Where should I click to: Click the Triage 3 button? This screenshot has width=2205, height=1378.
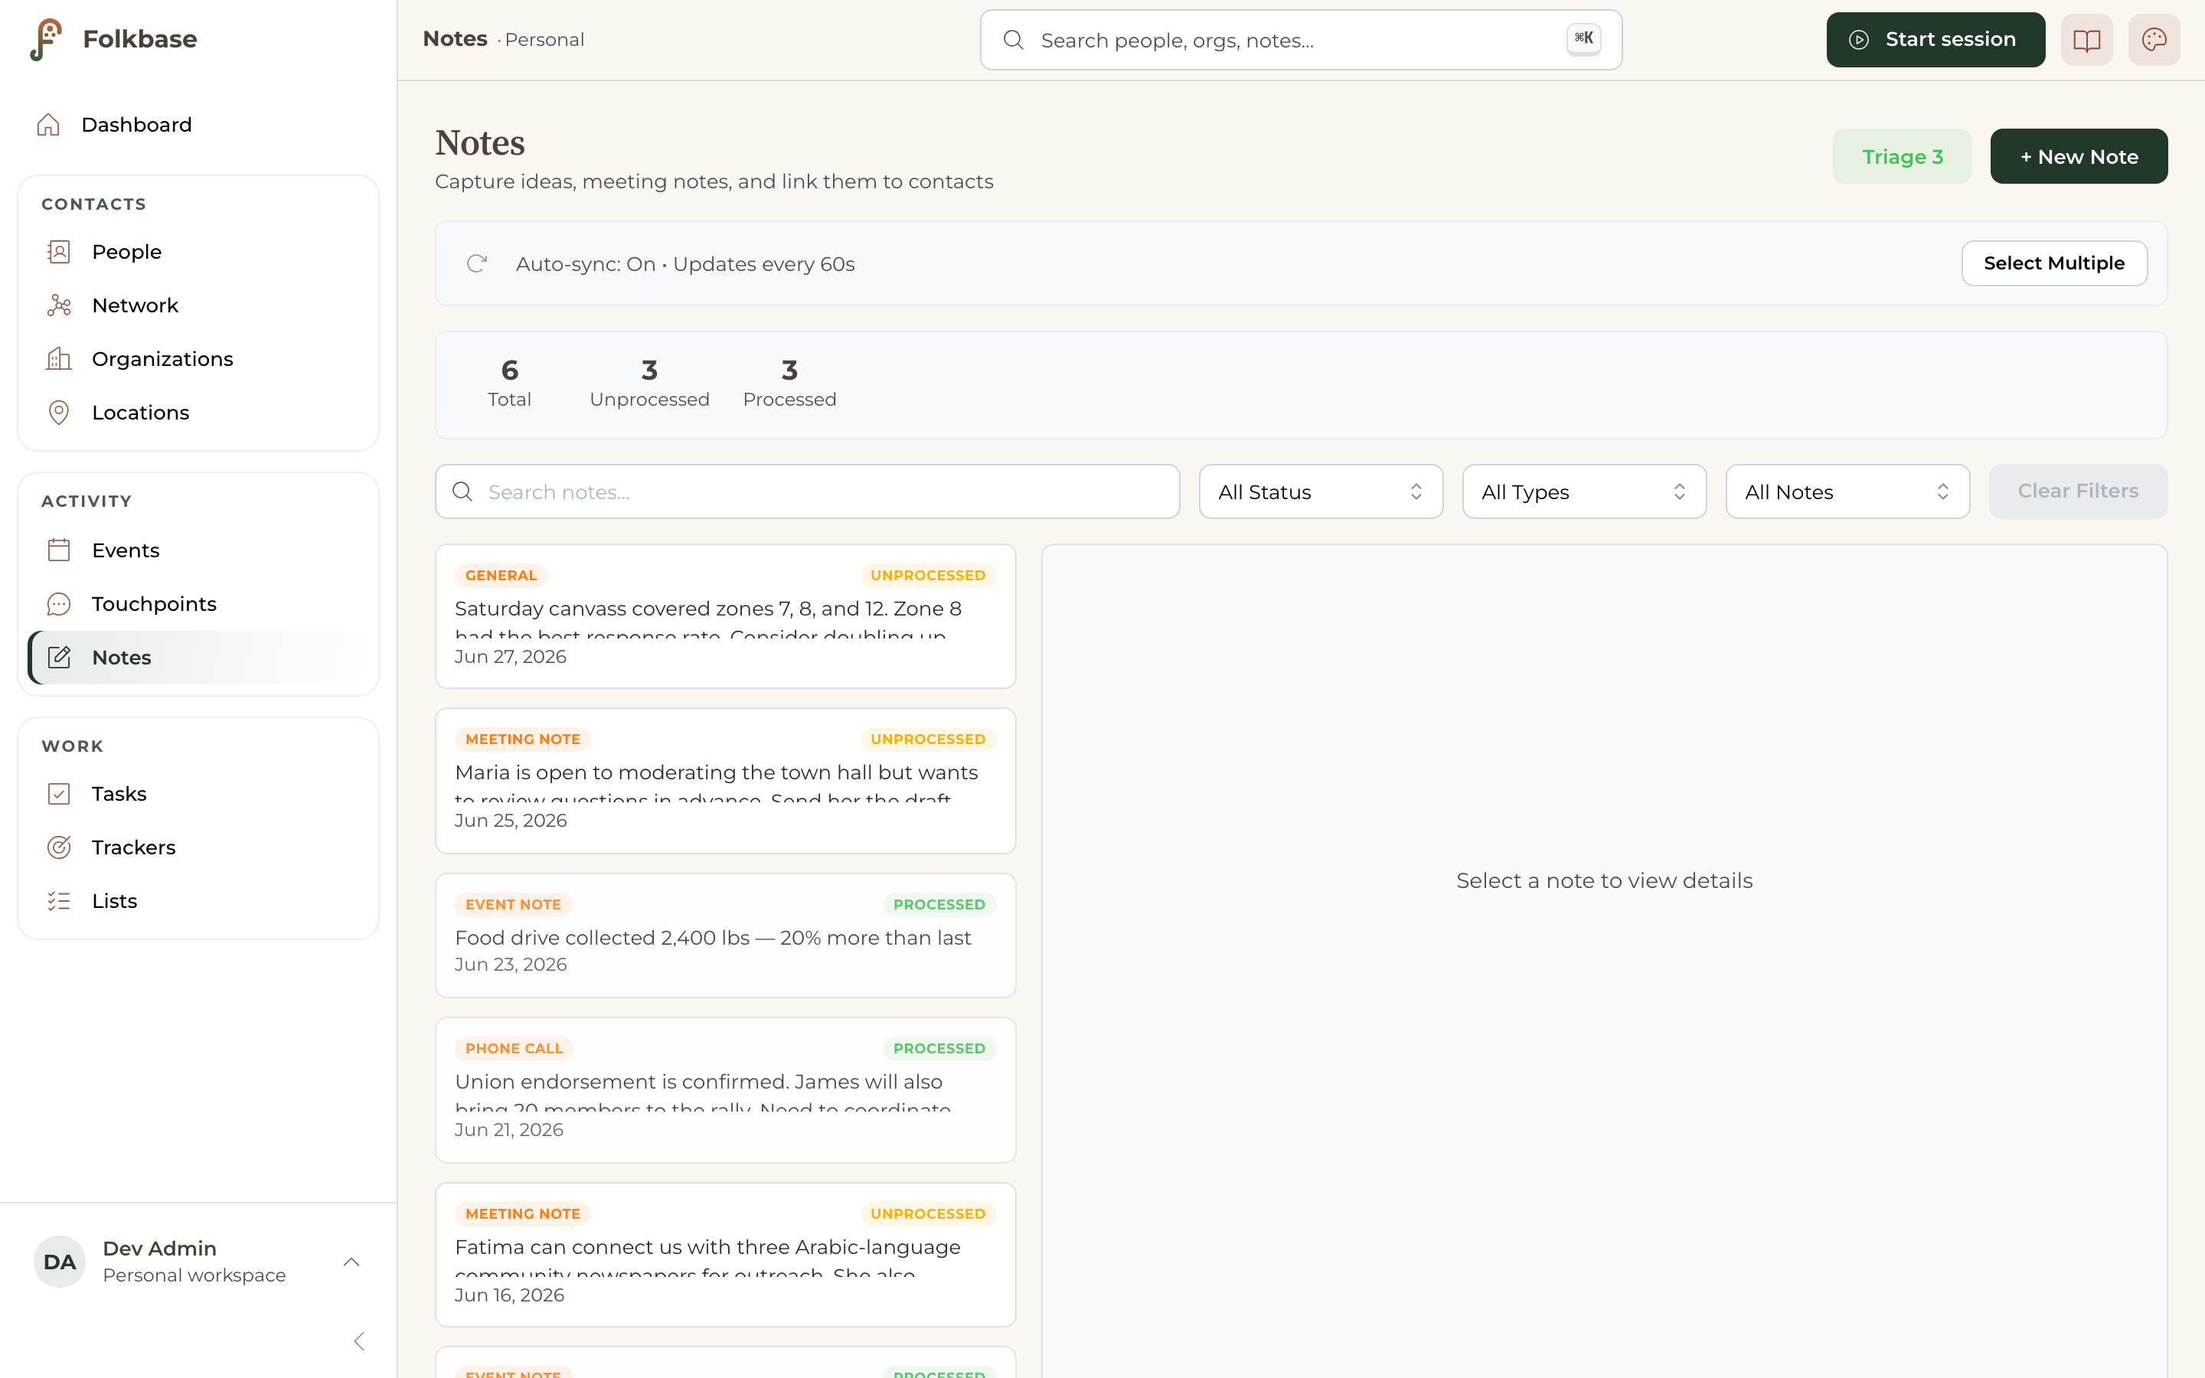(x=1902, y=157)
